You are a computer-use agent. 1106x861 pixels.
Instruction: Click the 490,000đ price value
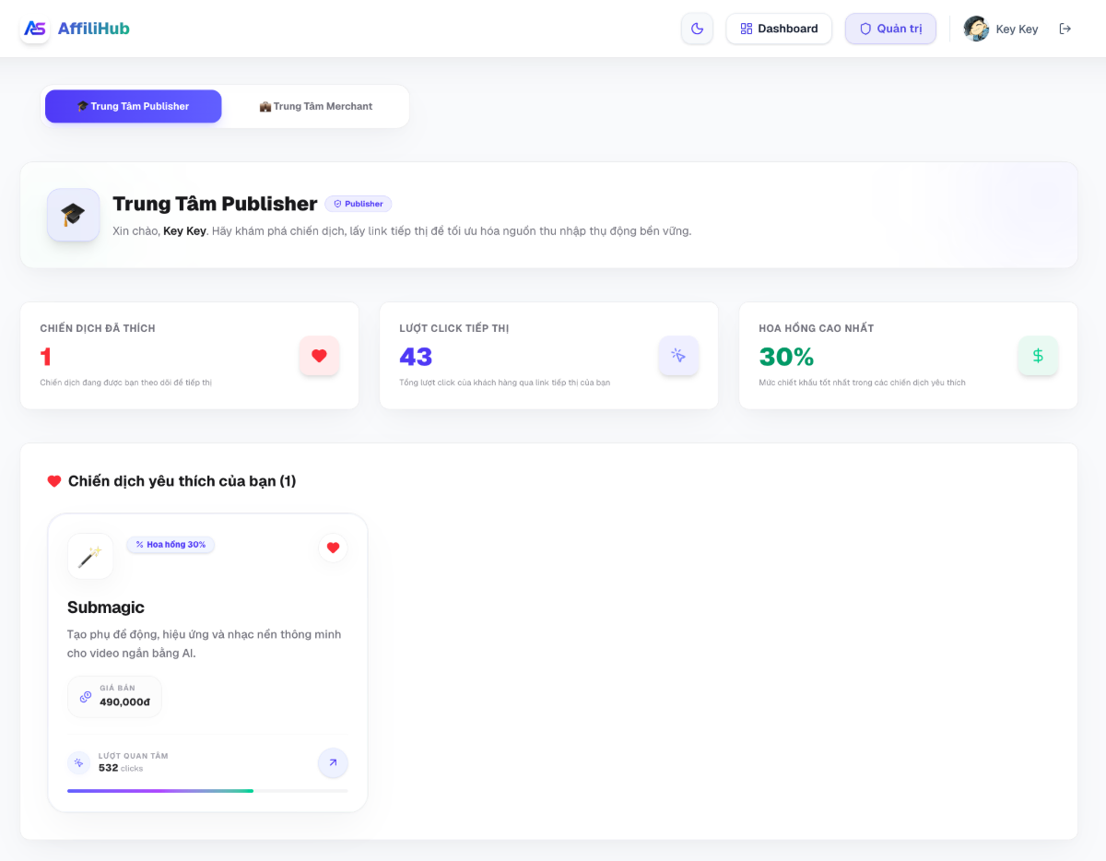pos(124,702)
